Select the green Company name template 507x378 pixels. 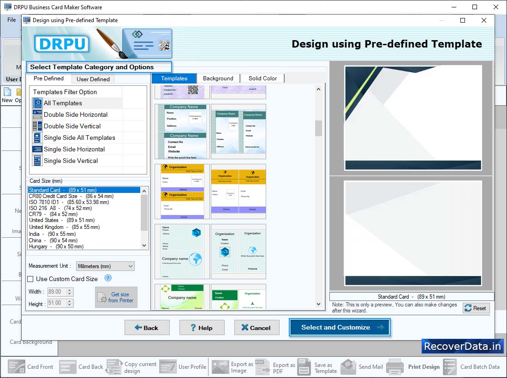pos(182,297)
